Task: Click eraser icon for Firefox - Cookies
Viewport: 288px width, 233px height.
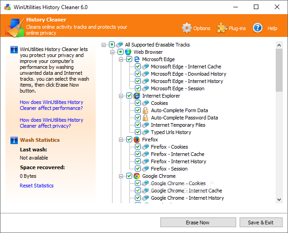Action: click(145, 147)
